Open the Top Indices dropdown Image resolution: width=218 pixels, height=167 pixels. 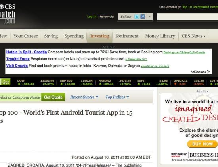click(117, 97)
